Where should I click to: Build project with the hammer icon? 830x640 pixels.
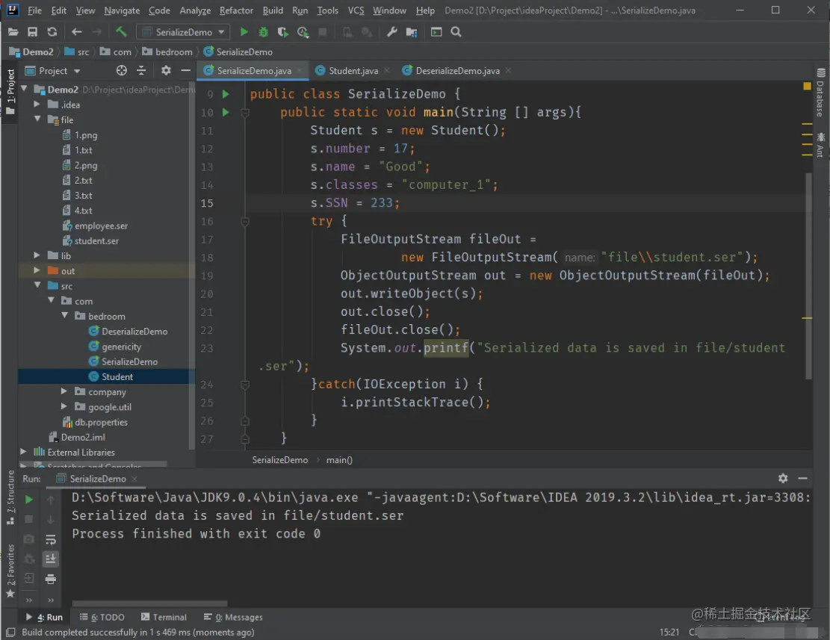121,32
